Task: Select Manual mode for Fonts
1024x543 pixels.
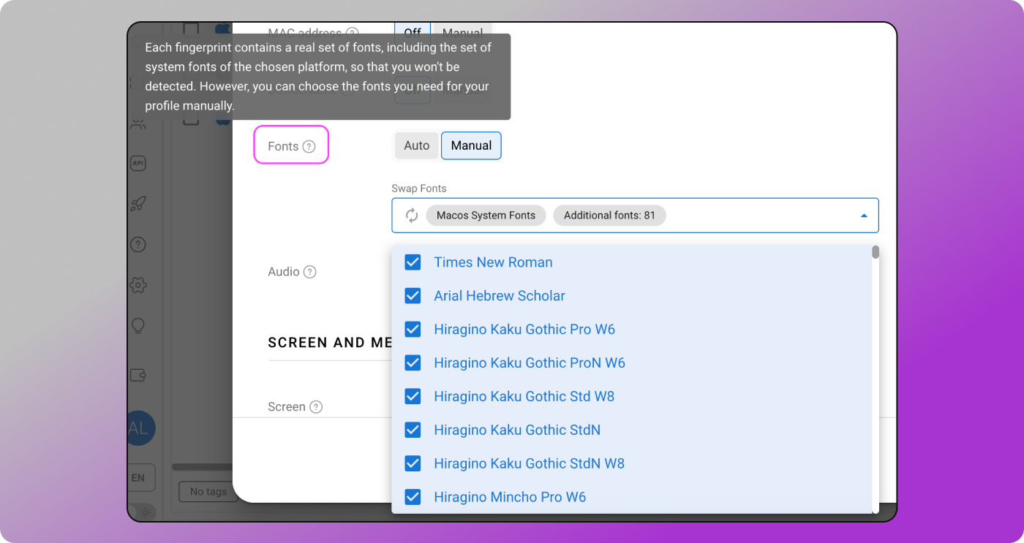Action: [471, 145]
